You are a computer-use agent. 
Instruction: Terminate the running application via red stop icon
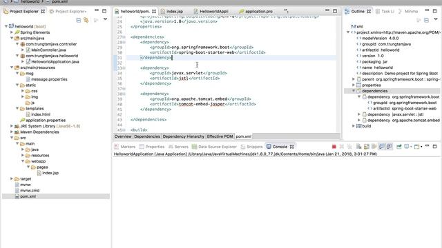[334, 147]
